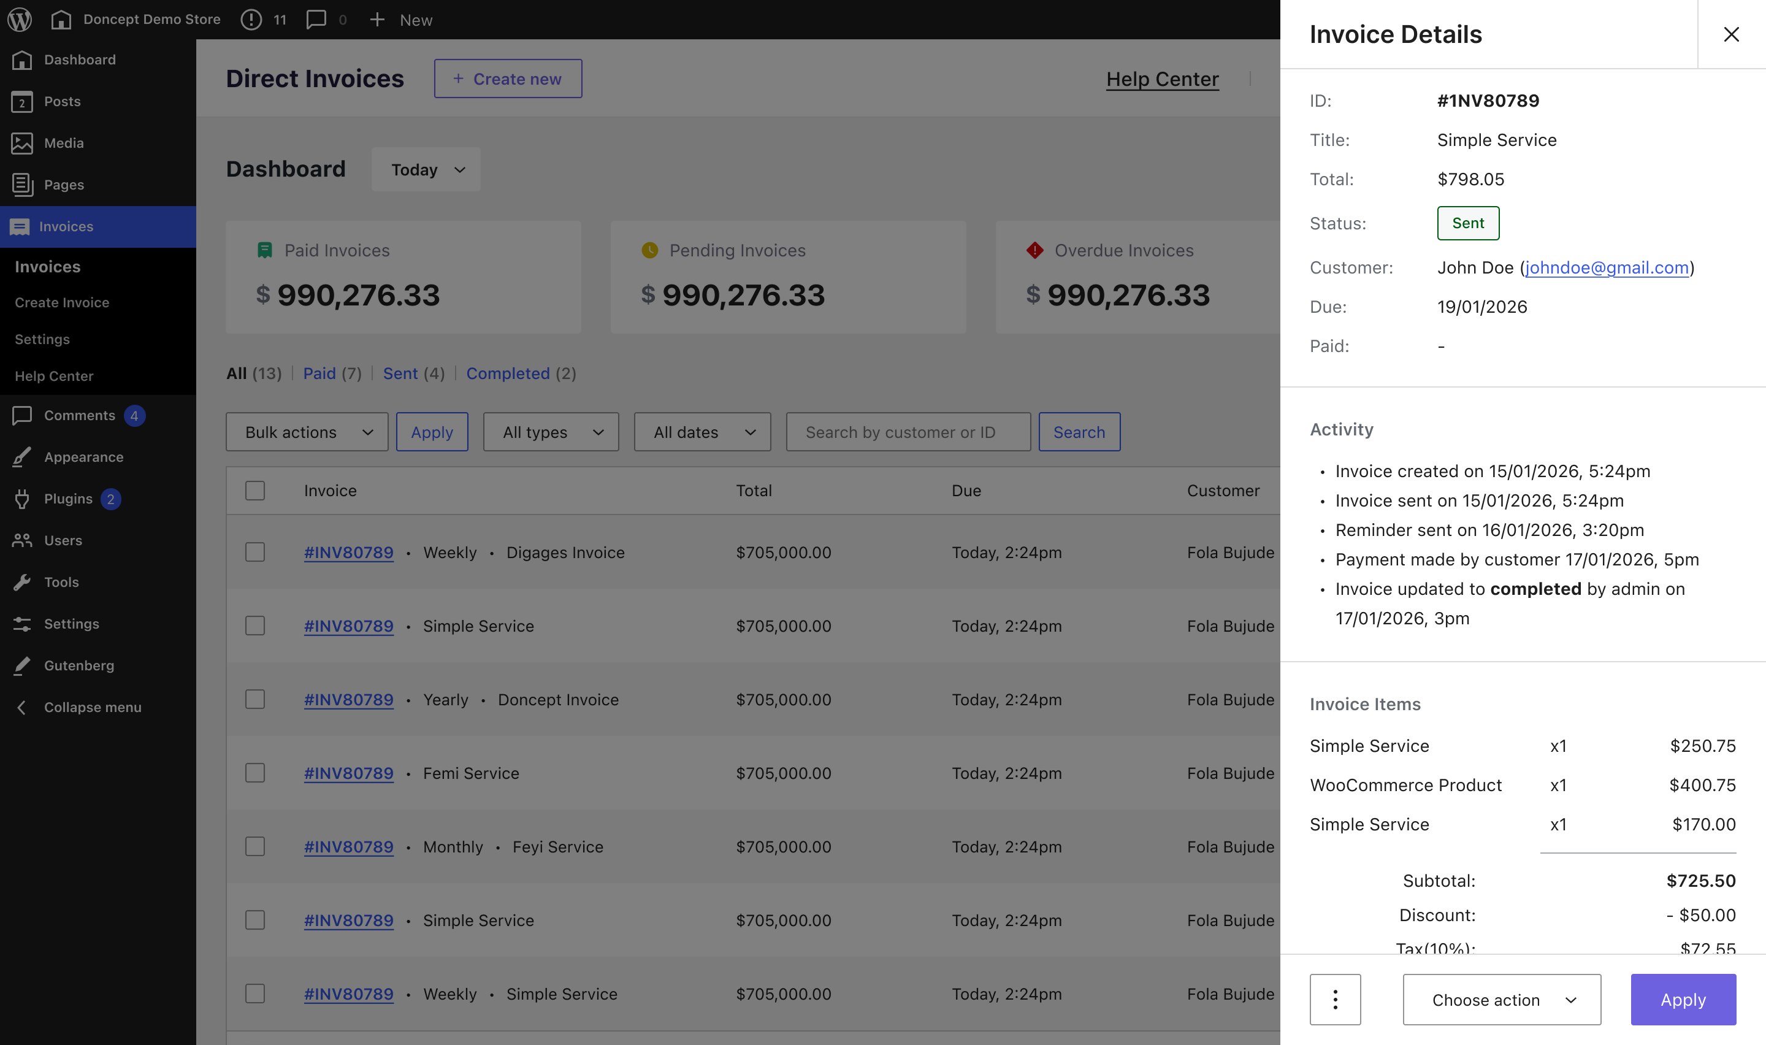Select checkbox for Monthly Feyi Service row
Viewport: 1766px width, 1045px height.
pyautogui.click(x=255, y=846)
